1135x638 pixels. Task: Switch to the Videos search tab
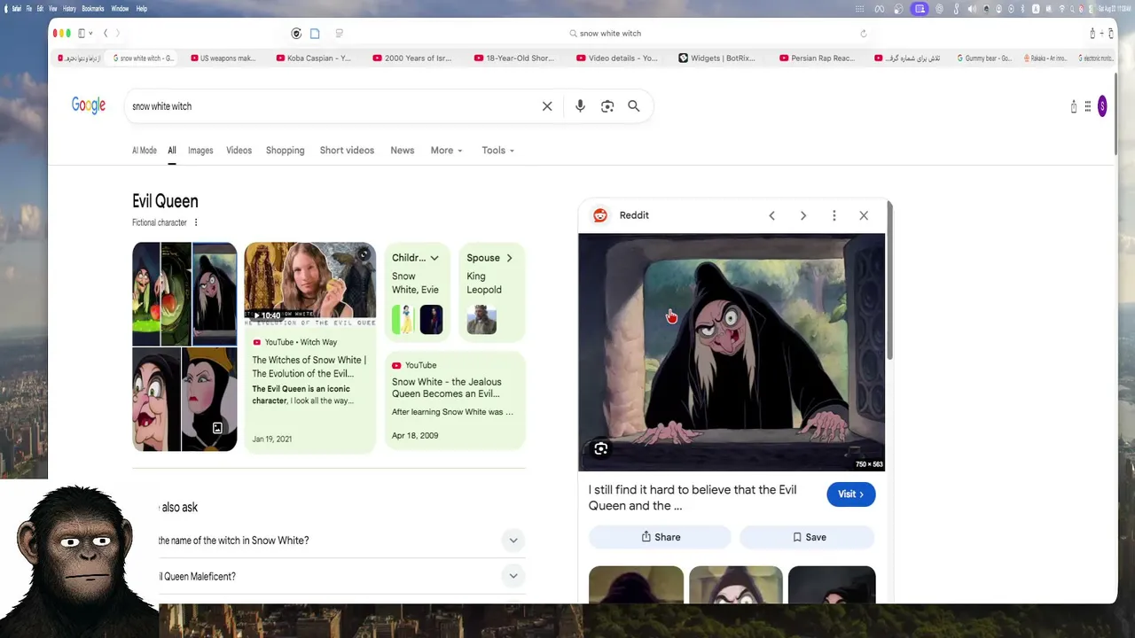[x=239, y=151]
